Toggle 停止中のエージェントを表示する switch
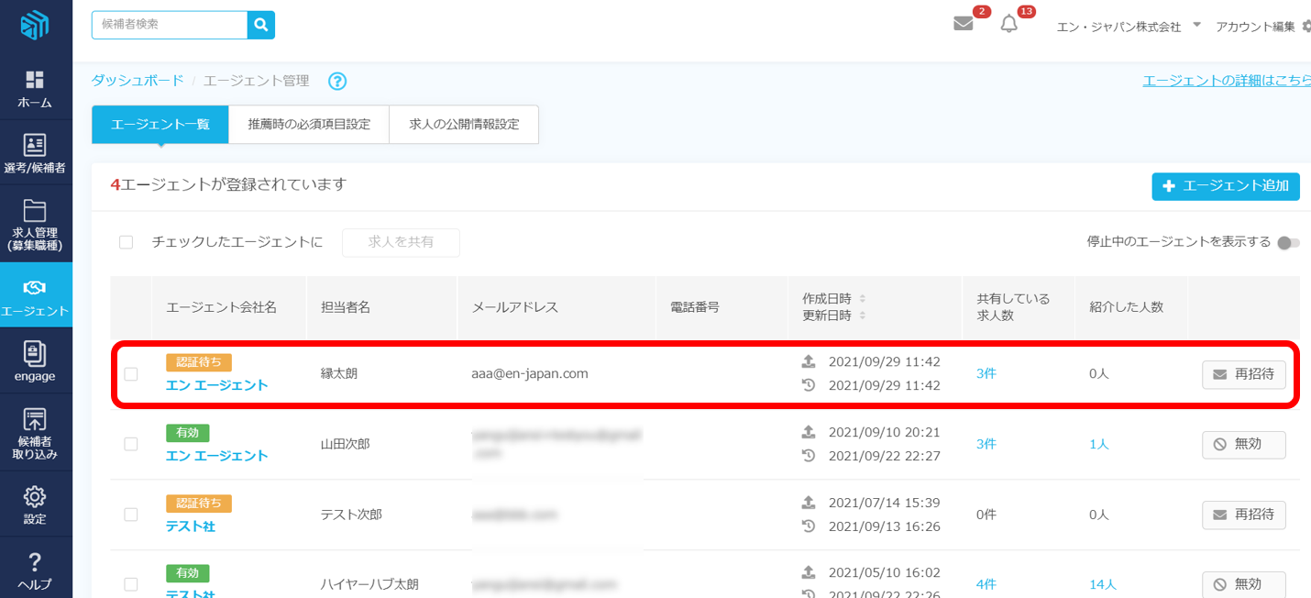Viewport: 1311px width, 598px height. [x=1287, y=243]
